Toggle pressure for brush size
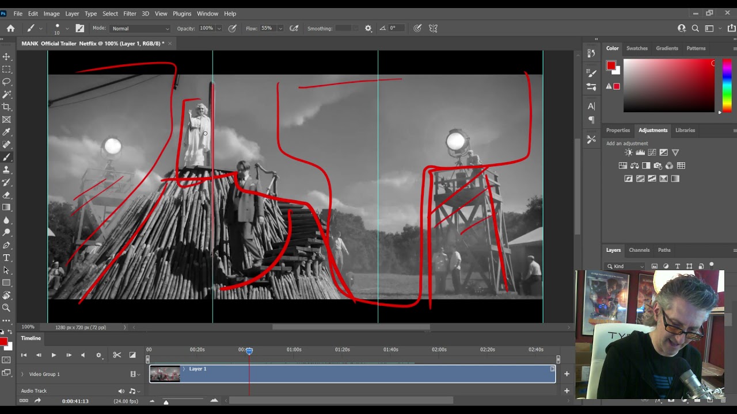The image size is (737, 414). [417, 28]
